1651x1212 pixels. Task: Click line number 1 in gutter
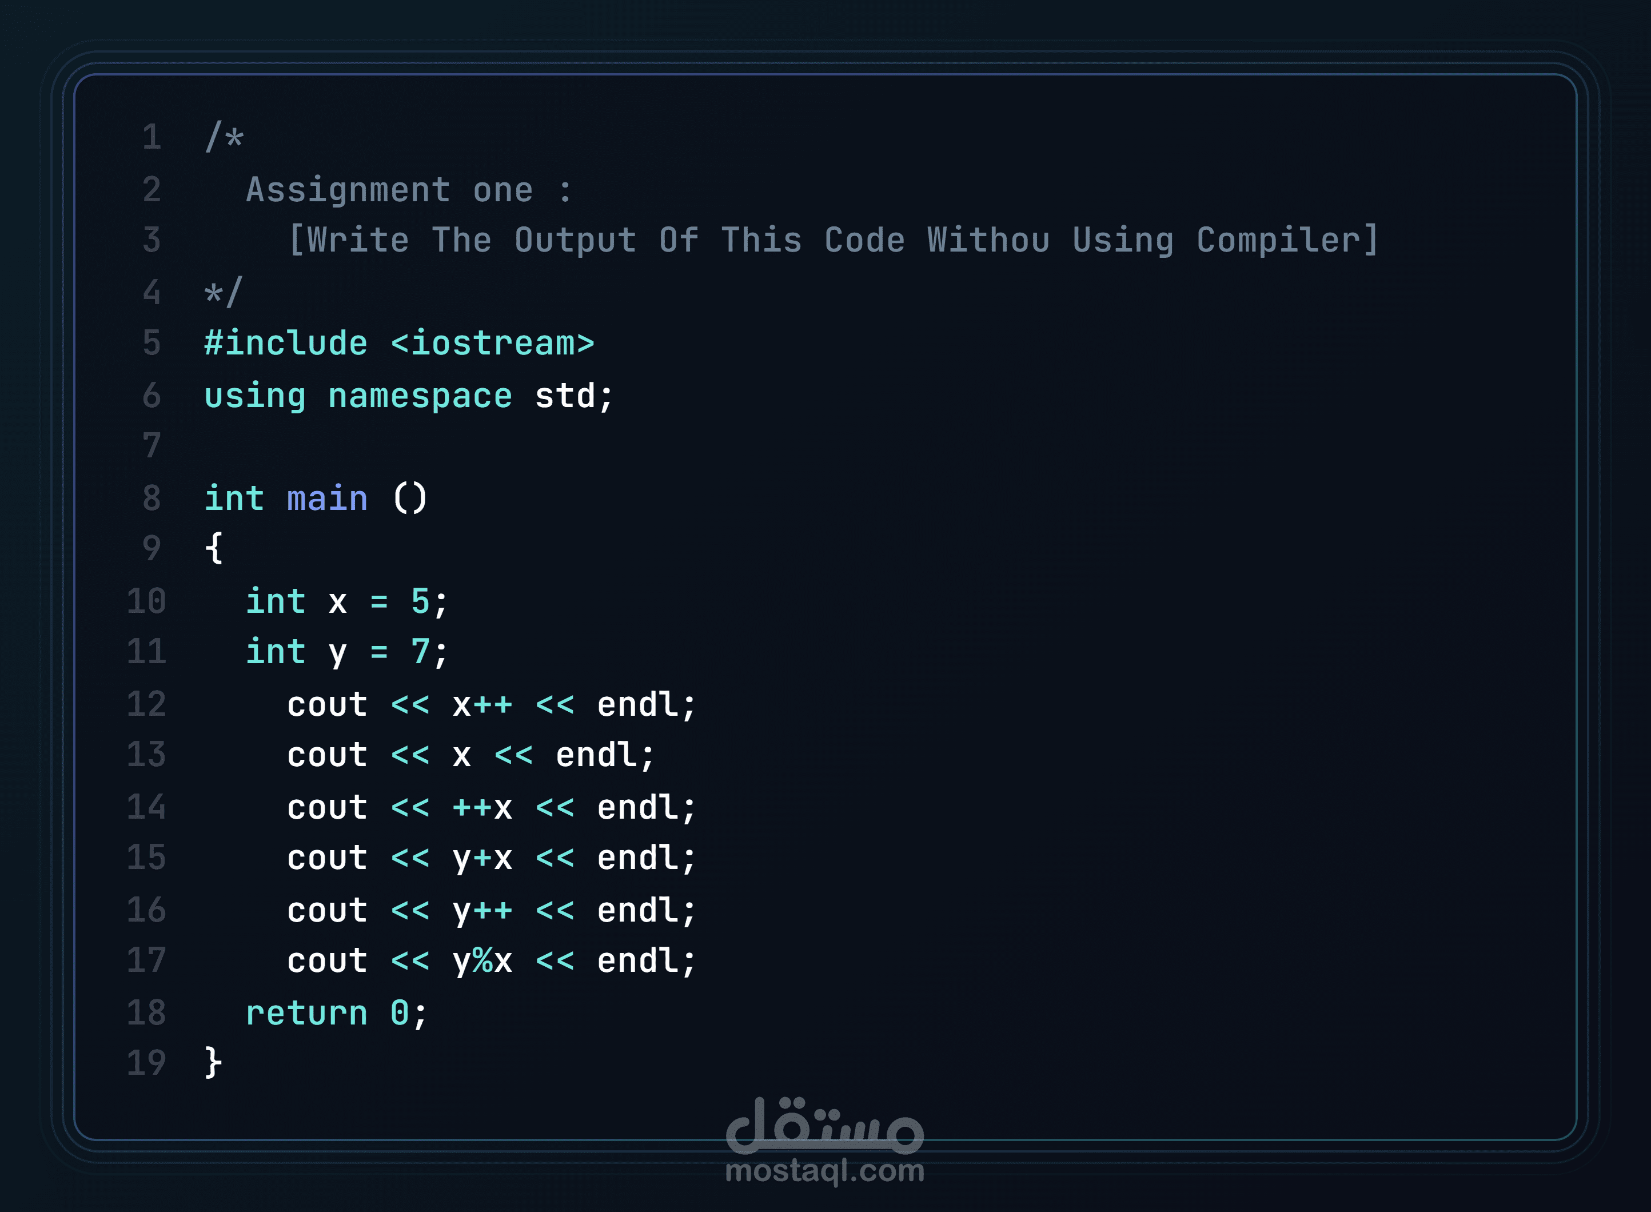tap(152, 137)
